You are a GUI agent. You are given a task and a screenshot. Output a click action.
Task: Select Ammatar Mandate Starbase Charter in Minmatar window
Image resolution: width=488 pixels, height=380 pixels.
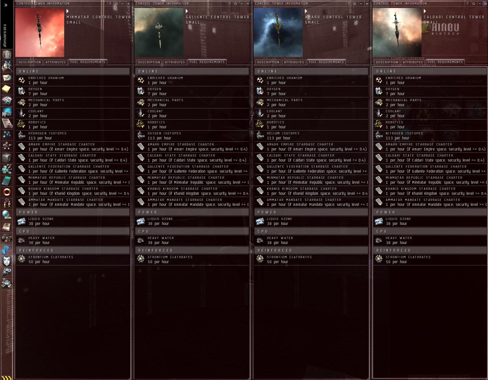coord(73,202)
